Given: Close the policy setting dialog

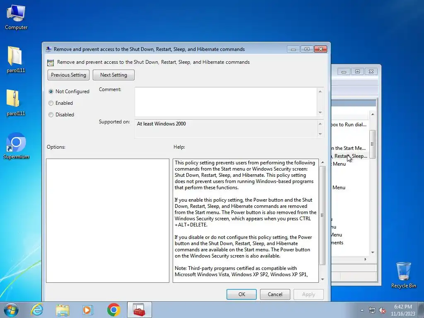Looking at the screenshot, I should tap(321, 49).
